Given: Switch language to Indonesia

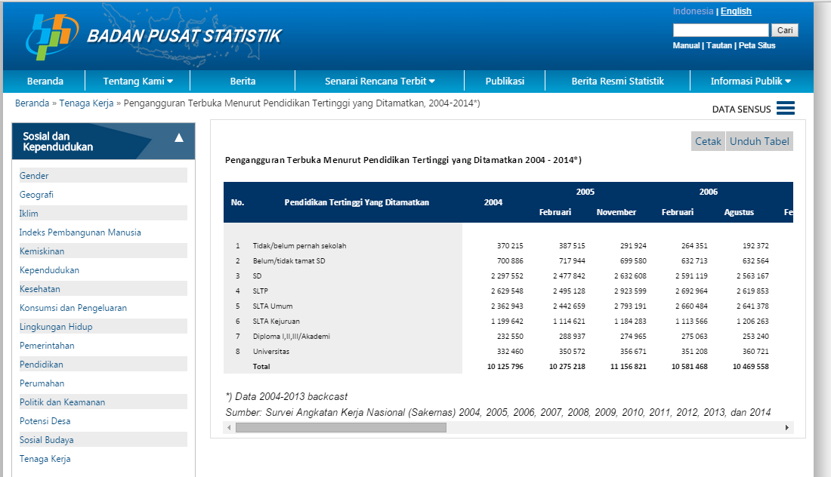Looking at the screenshot, I should tap(694, 11).
